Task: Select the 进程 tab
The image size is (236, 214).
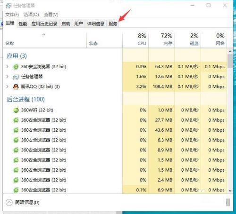Action: [10, 24]
